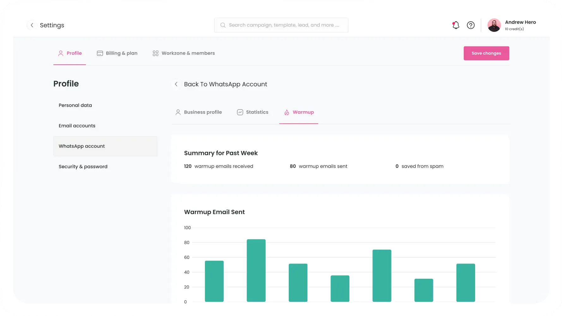562x316 pixels.
Task: Switch to the Profile tab
Action: [x=69, y=53]
